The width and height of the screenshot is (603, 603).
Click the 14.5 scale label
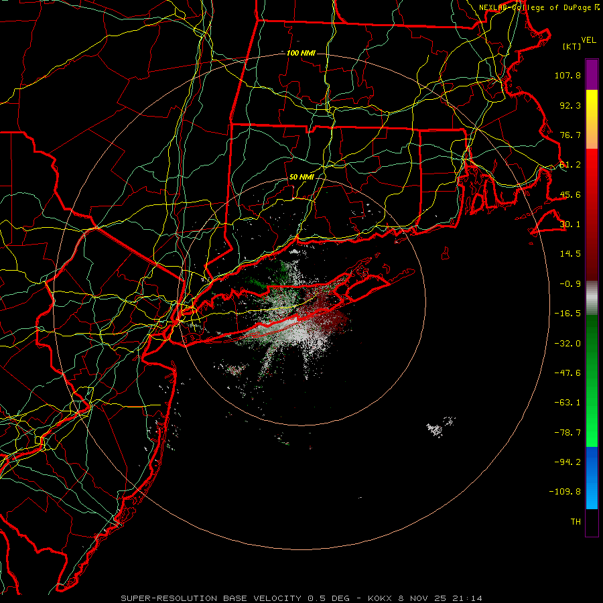click(570, 254)
